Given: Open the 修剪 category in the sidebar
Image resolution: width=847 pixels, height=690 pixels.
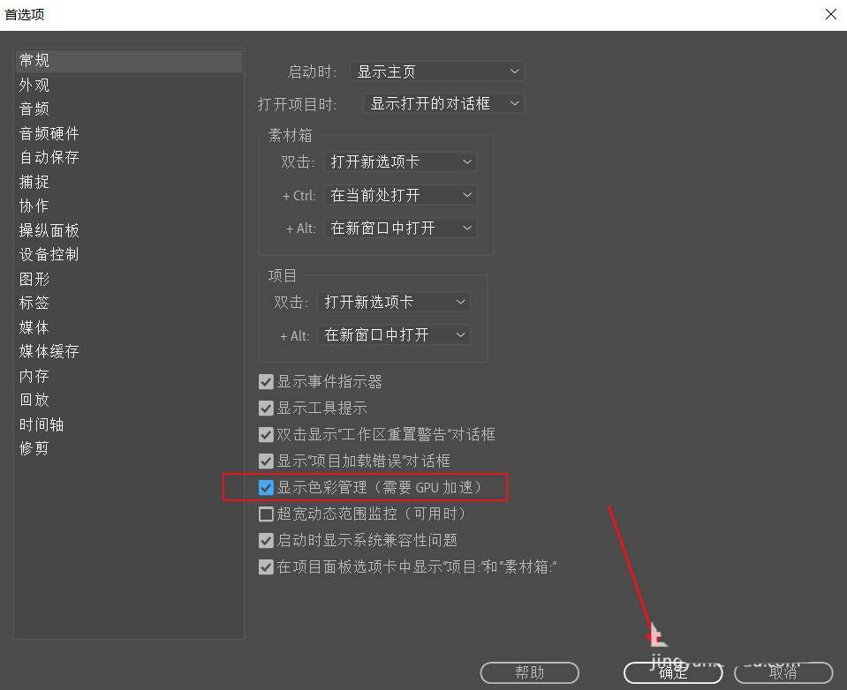Looking at the screenshot, I should tap(34, 448).
